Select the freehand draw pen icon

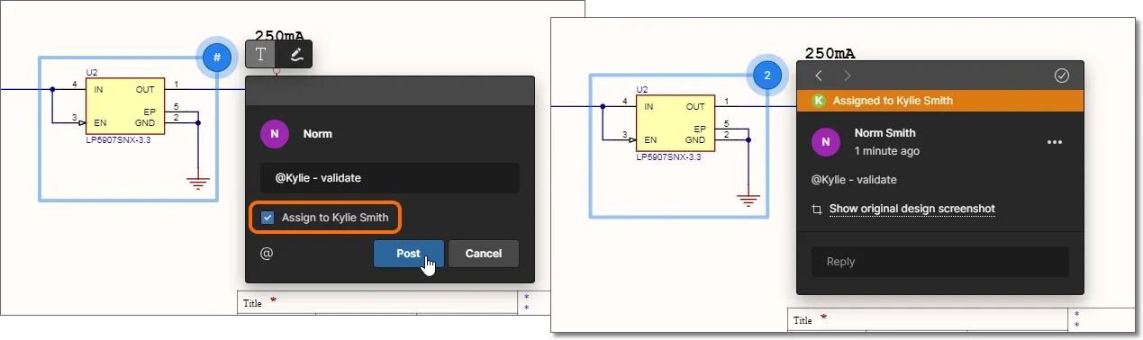coord(296,55)
